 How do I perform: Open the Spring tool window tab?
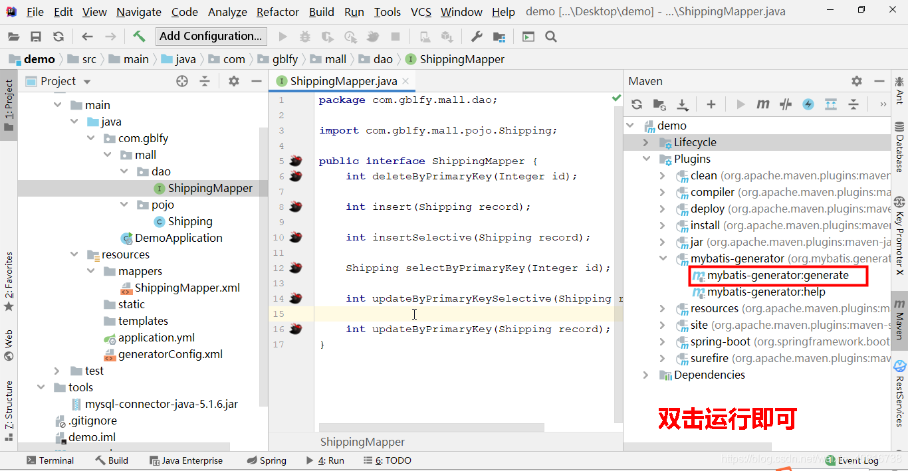[x=266, y=460]
